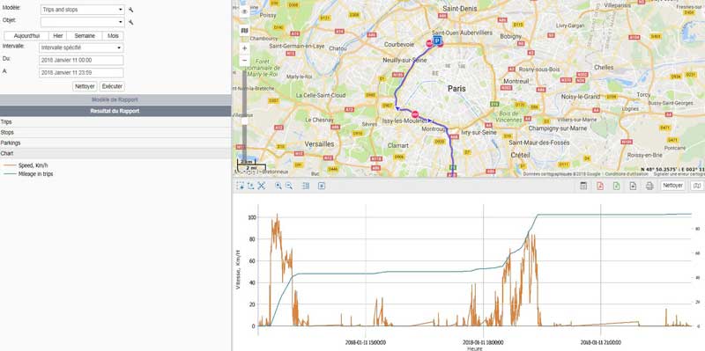This screenshot has width=705, height=351.
Task: Click the Versailles label on the map
Action: point(319,144)
